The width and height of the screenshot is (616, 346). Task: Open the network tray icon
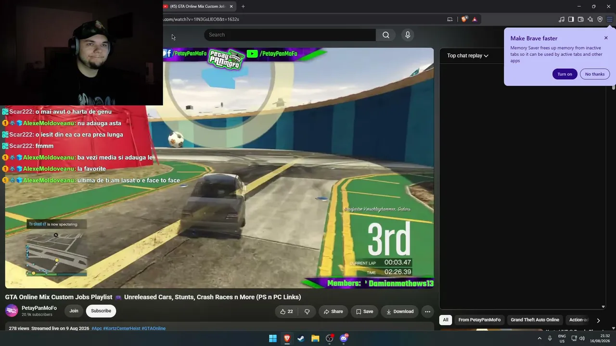click(574, 338)
